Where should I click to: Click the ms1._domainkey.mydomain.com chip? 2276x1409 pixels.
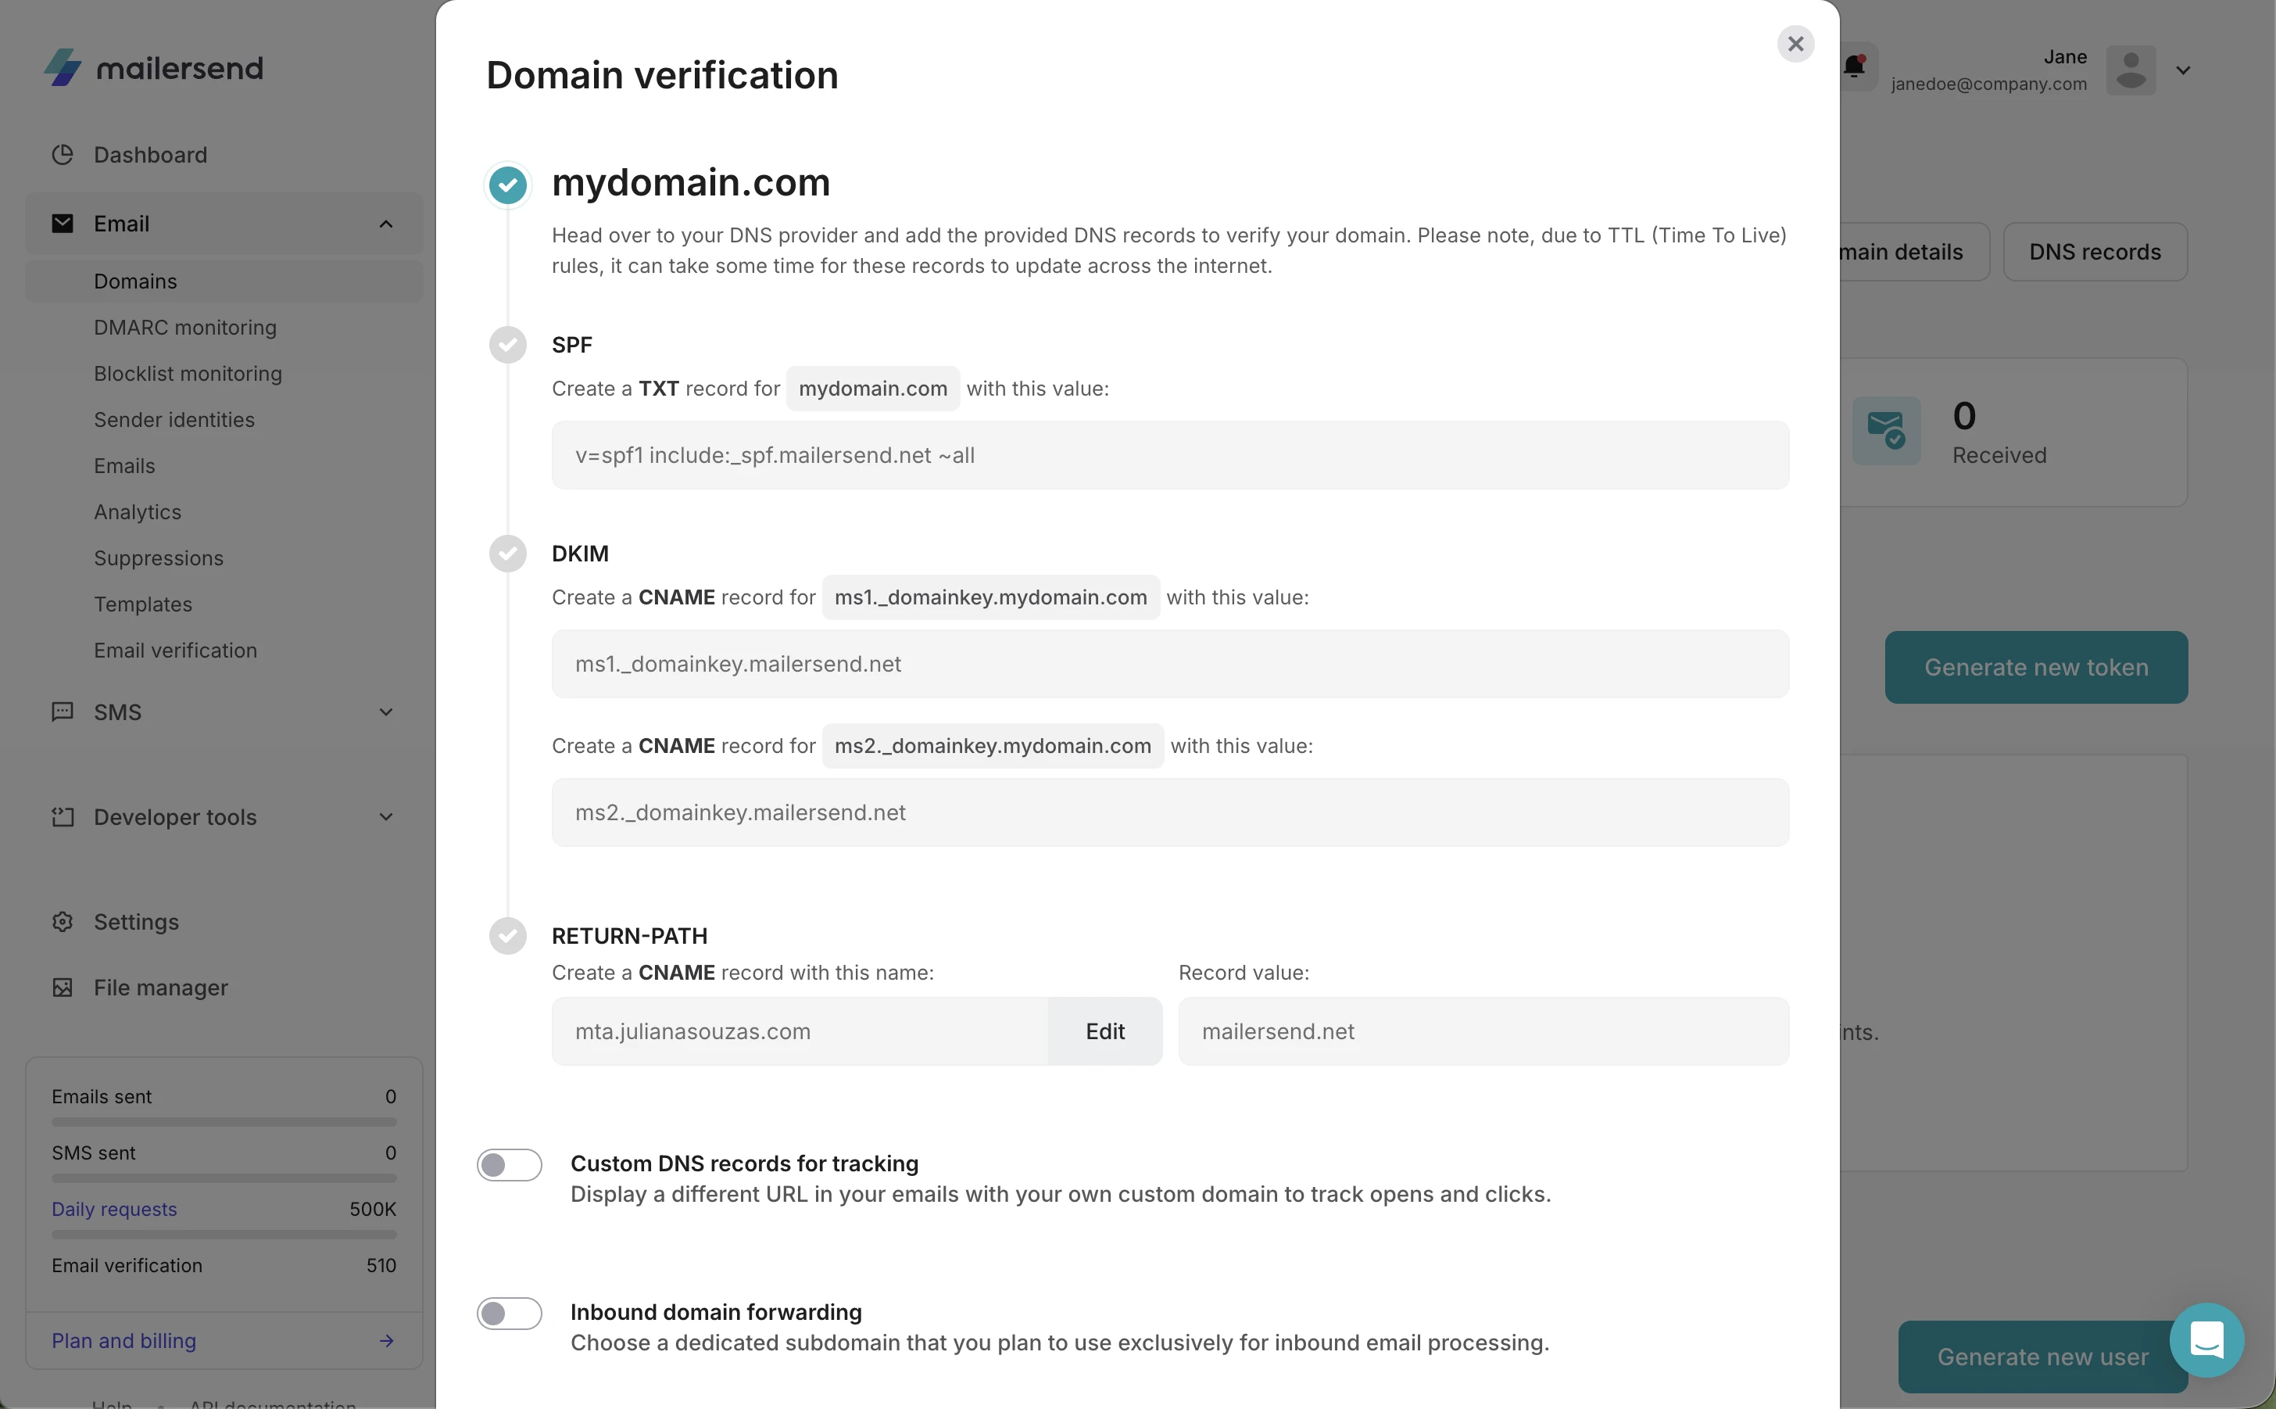(991, 597)
